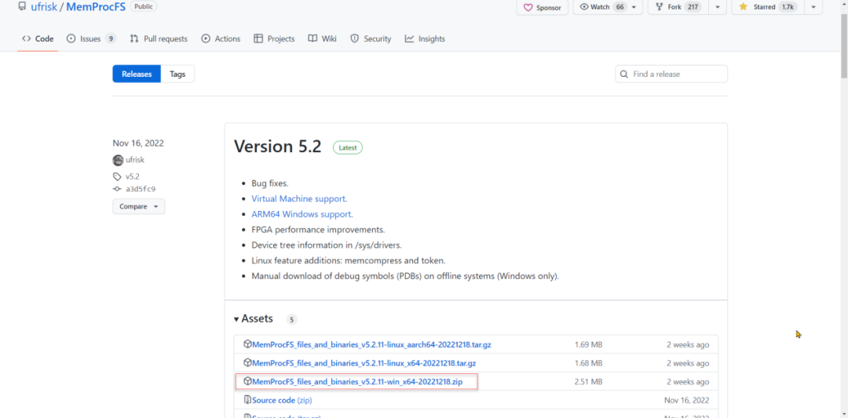Click the Starred button

[x=768, y=7]
